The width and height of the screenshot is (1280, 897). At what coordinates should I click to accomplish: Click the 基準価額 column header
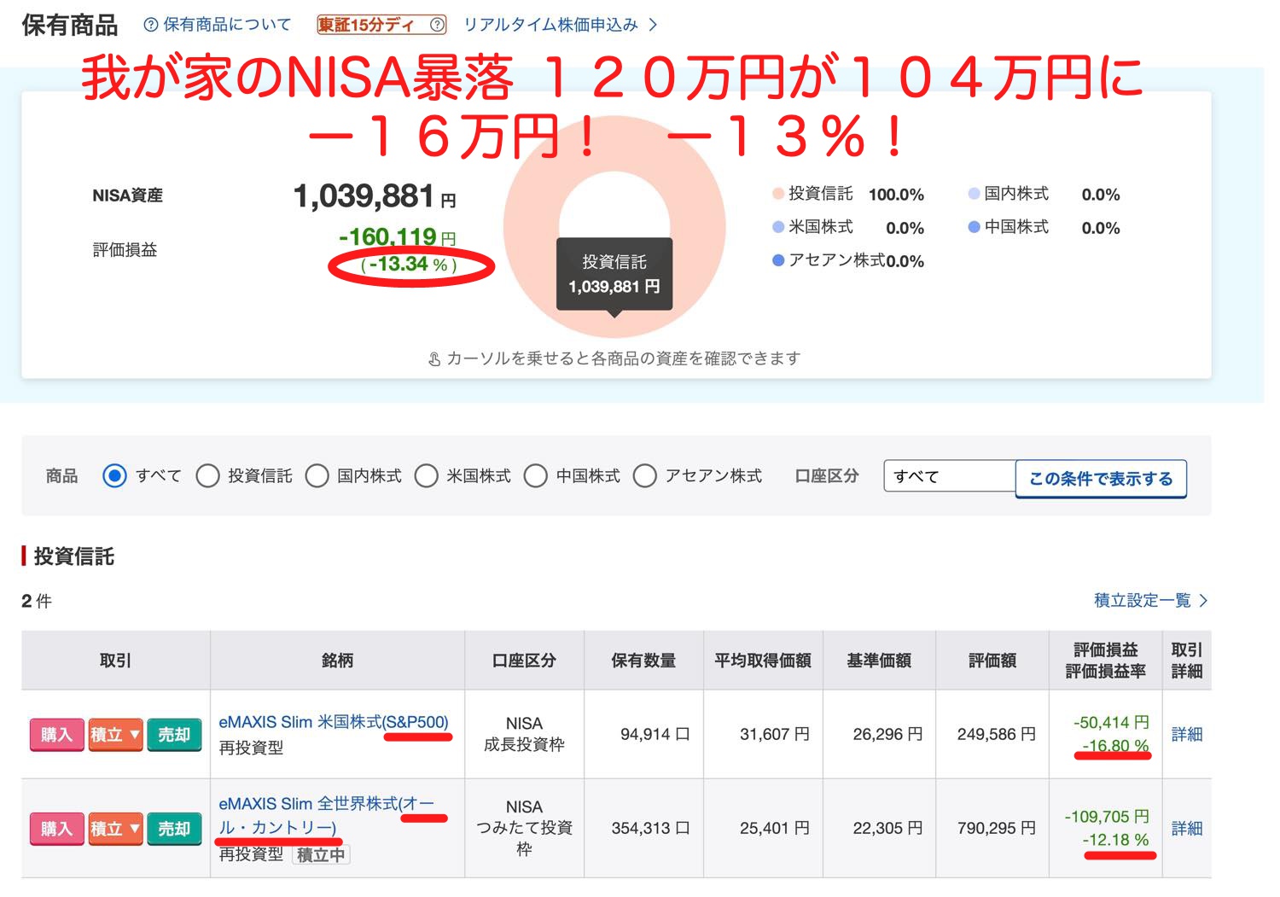coord(879,660)
